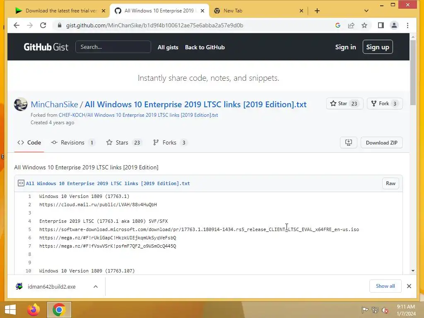Open the MinChanSike user profile link
Image resolution: width=424 pixels, height=318 pixels.
coord(54,104)
